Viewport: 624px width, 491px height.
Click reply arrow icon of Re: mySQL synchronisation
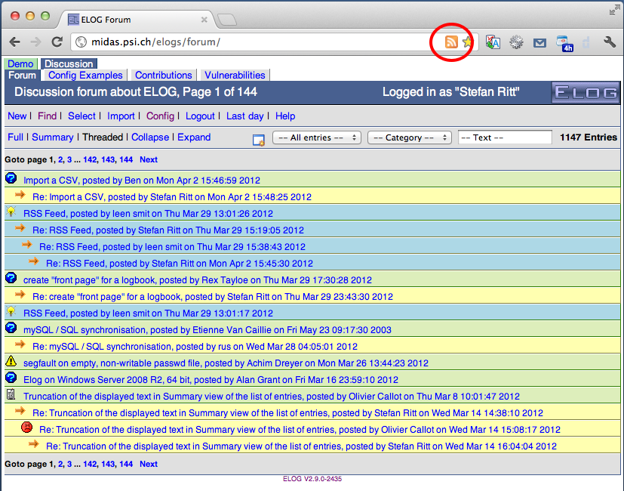20,344
